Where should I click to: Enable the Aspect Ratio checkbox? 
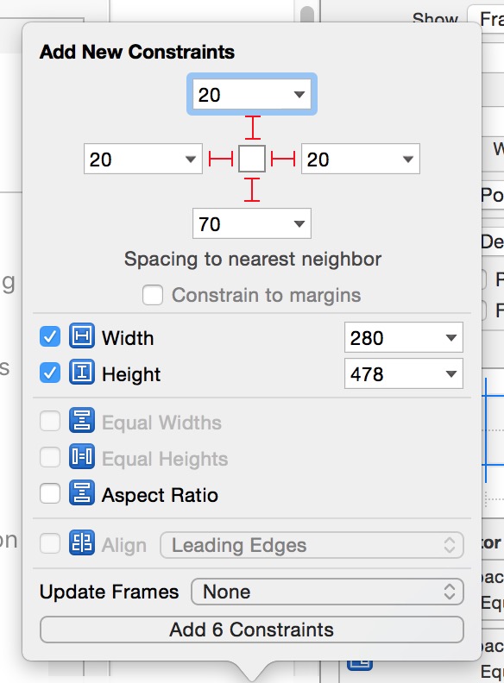point(50,493)
